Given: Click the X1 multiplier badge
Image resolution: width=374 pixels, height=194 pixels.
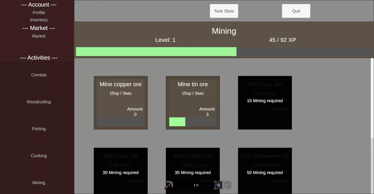Looking at the screenshot, I should coord(227,185).
